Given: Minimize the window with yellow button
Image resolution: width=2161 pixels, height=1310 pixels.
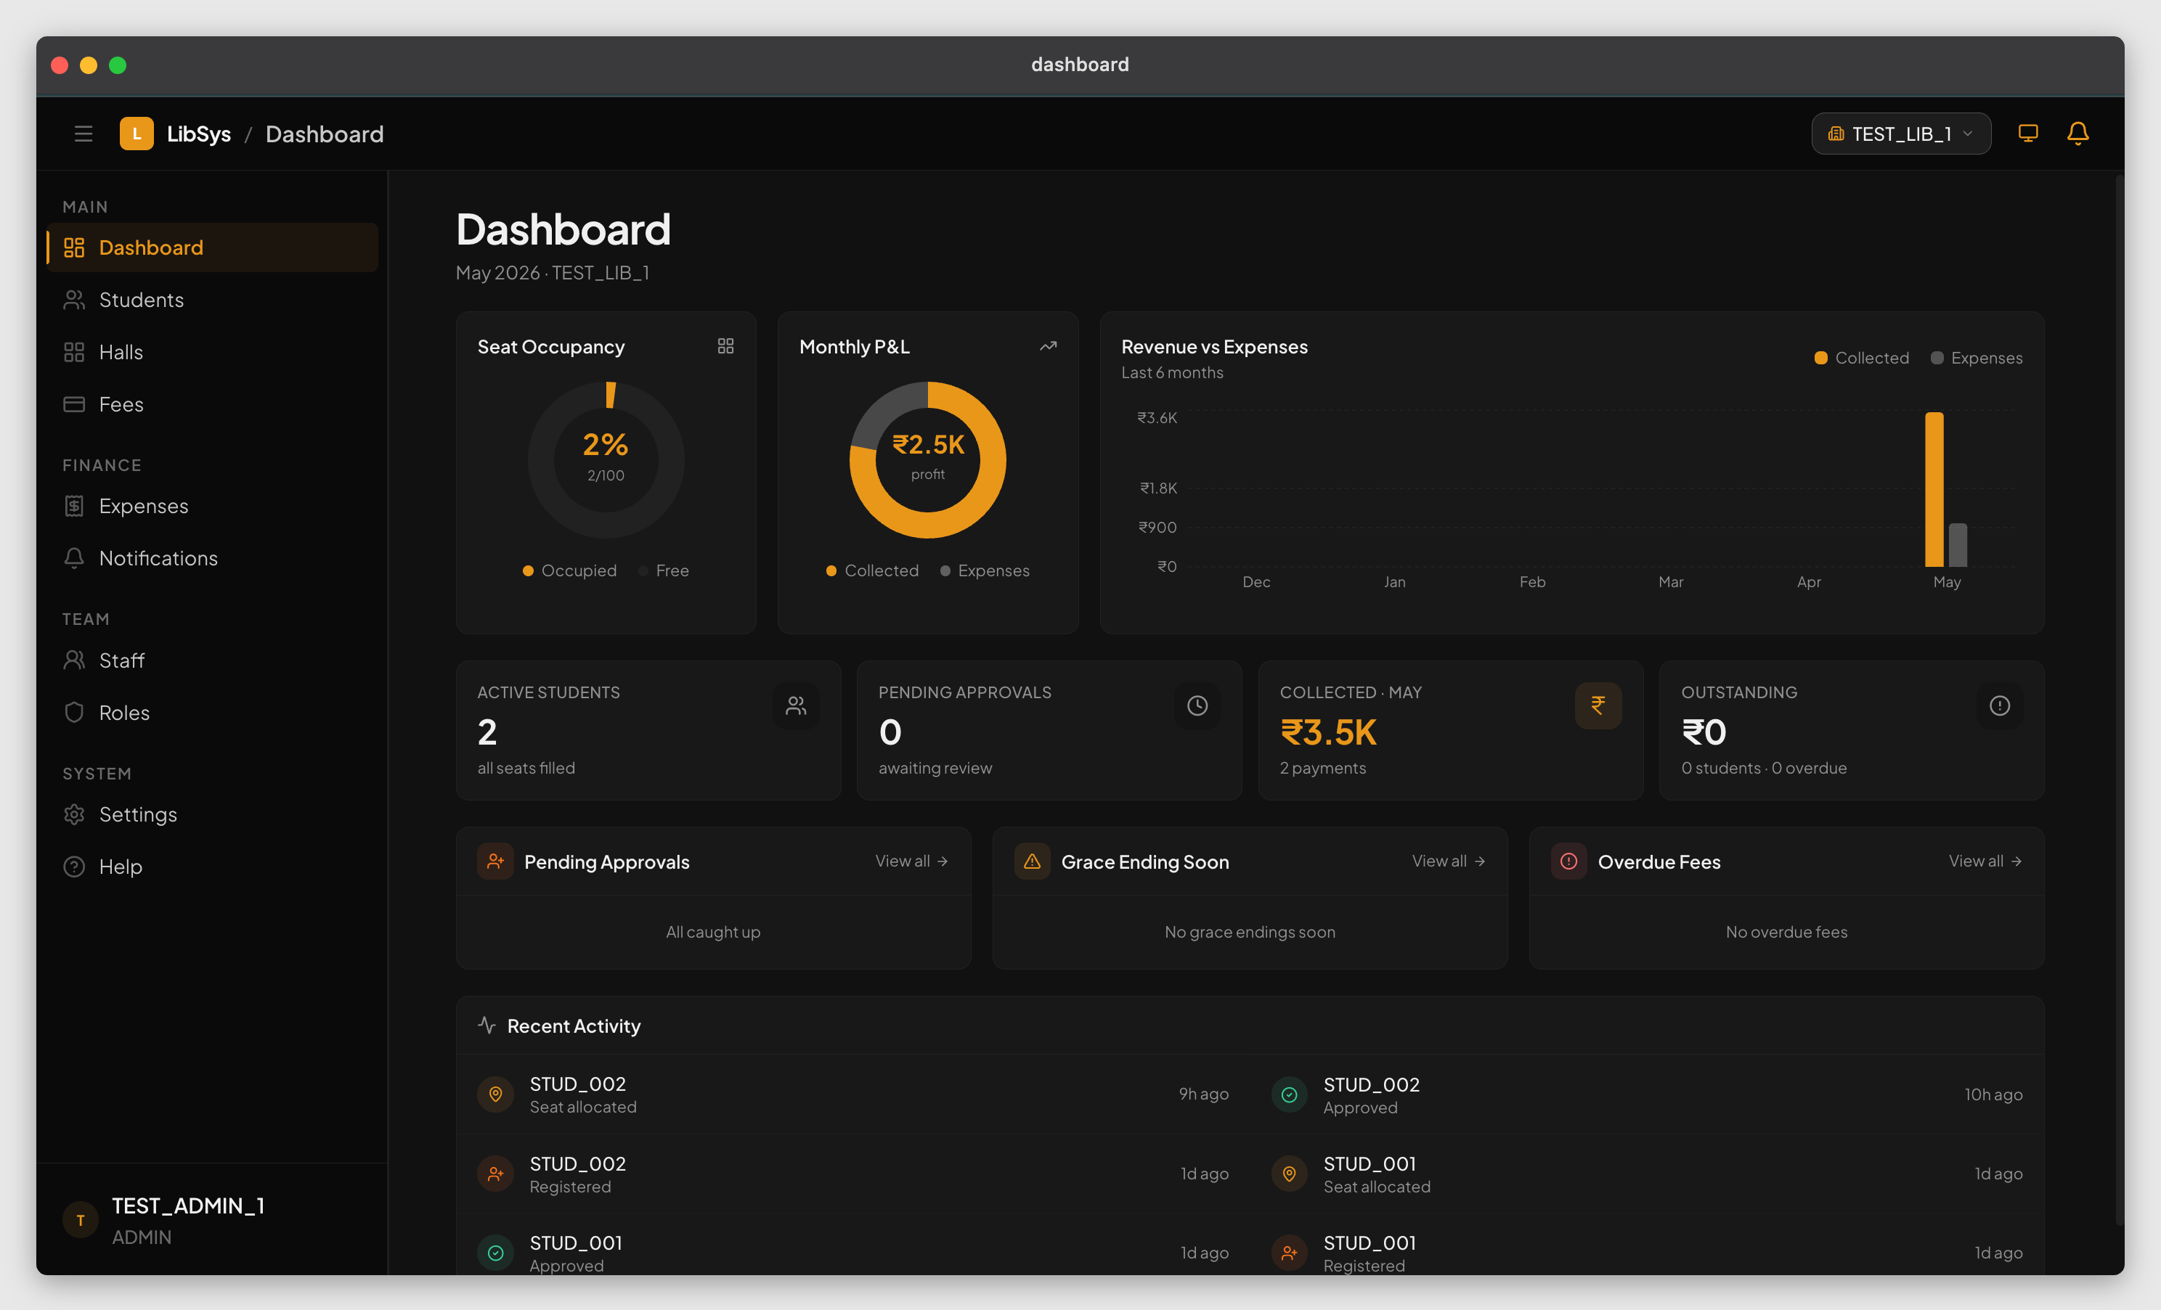Looking at the screenshot, I should click(89, 65).
